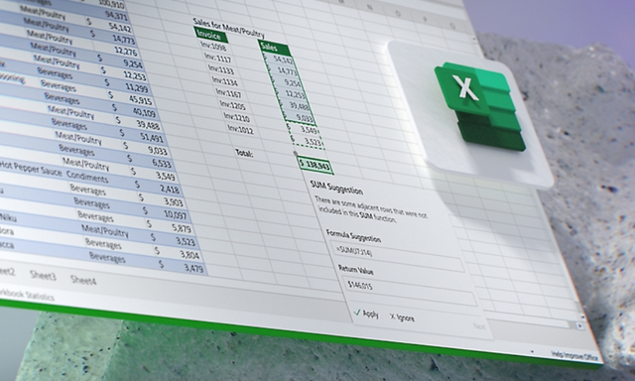Viewport: 635px width, 381px height.
Task: Click the Apply checkmark in SUM Suggestion
Action: click(357, 313)
